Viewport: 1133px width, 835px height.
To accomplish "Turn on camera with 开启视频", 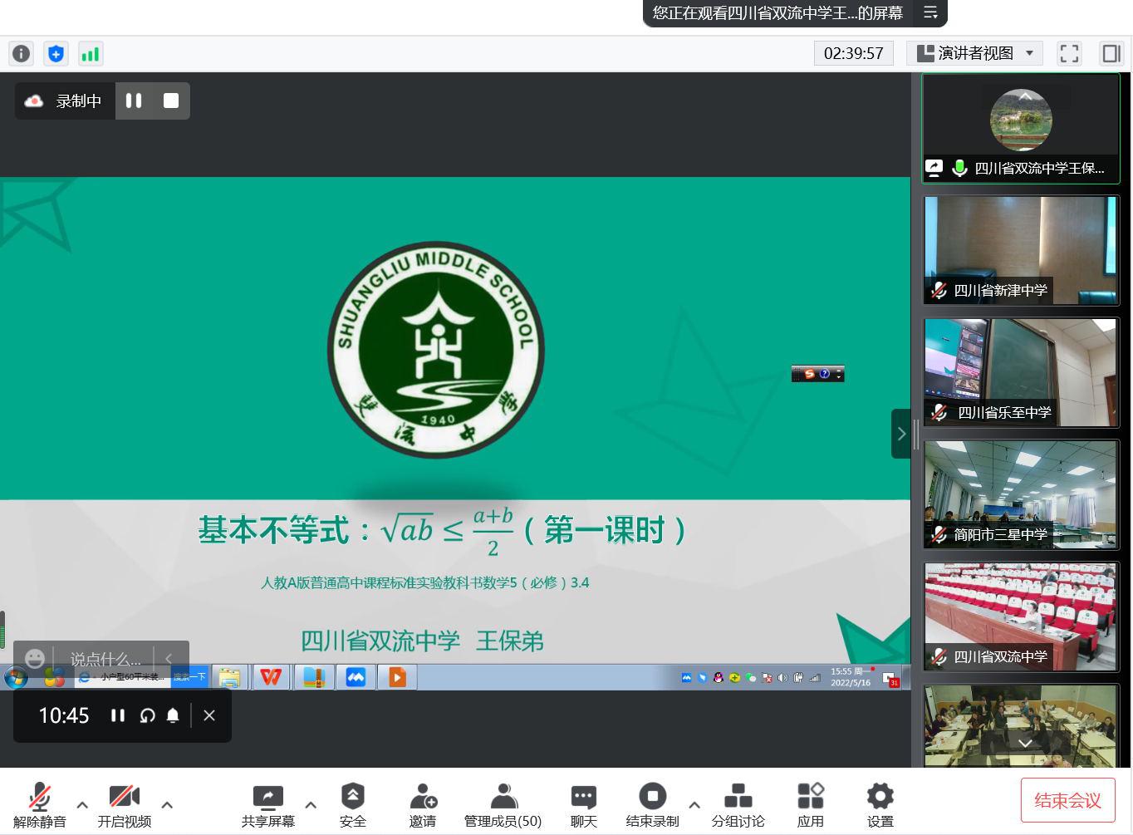I will pos(124,805).
